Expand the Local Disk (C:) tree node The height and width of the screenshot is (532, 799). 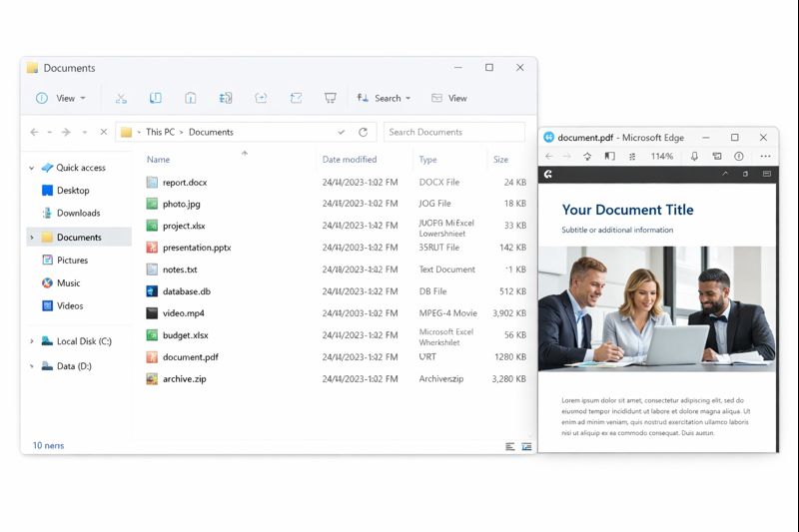coord(32,341)
